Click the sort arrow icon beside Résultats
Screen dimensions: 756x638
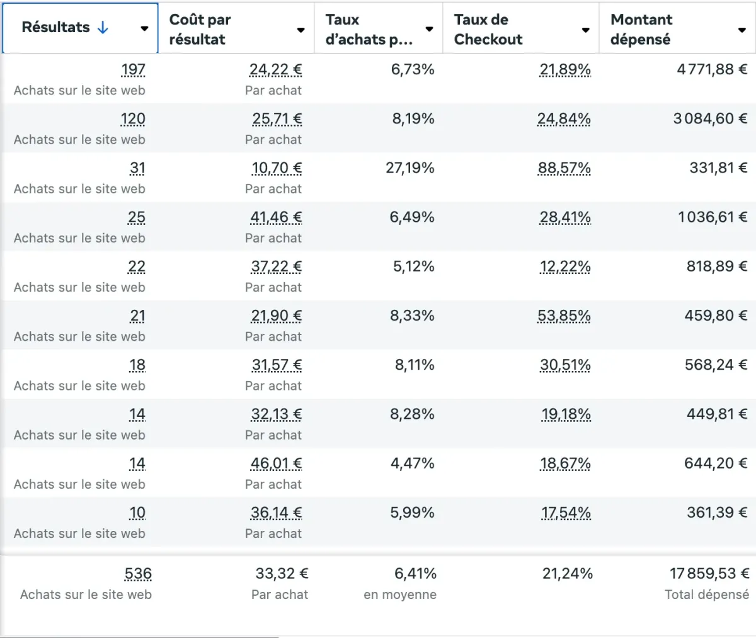tap(103, 28)
